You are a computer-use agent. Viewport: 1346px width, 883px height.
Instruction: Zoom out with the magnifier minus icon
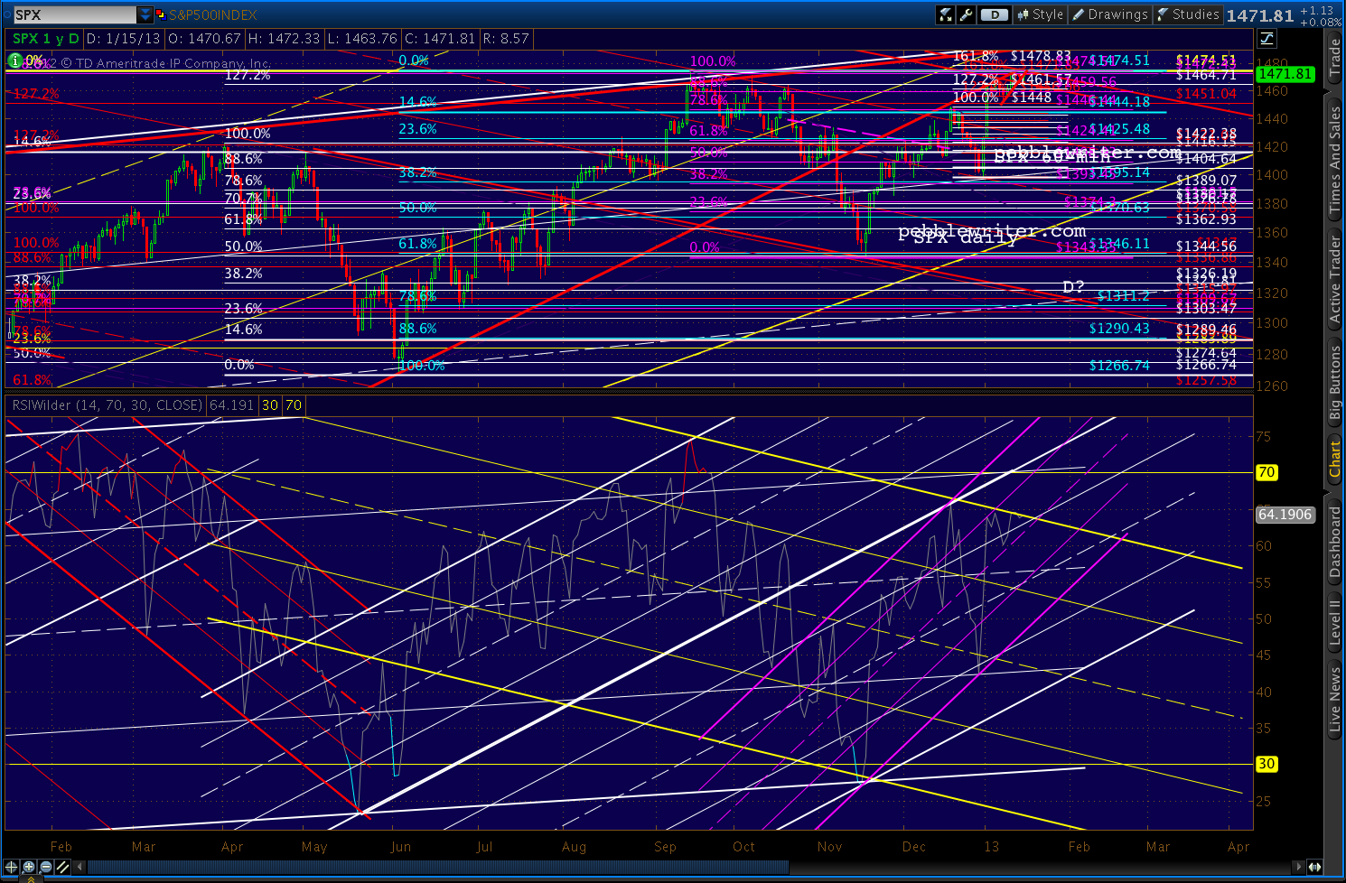(x=46, y=867)
